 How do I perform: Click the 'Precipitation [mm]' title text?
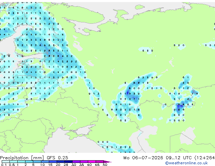pyautogui.click(x=22, y=158)
